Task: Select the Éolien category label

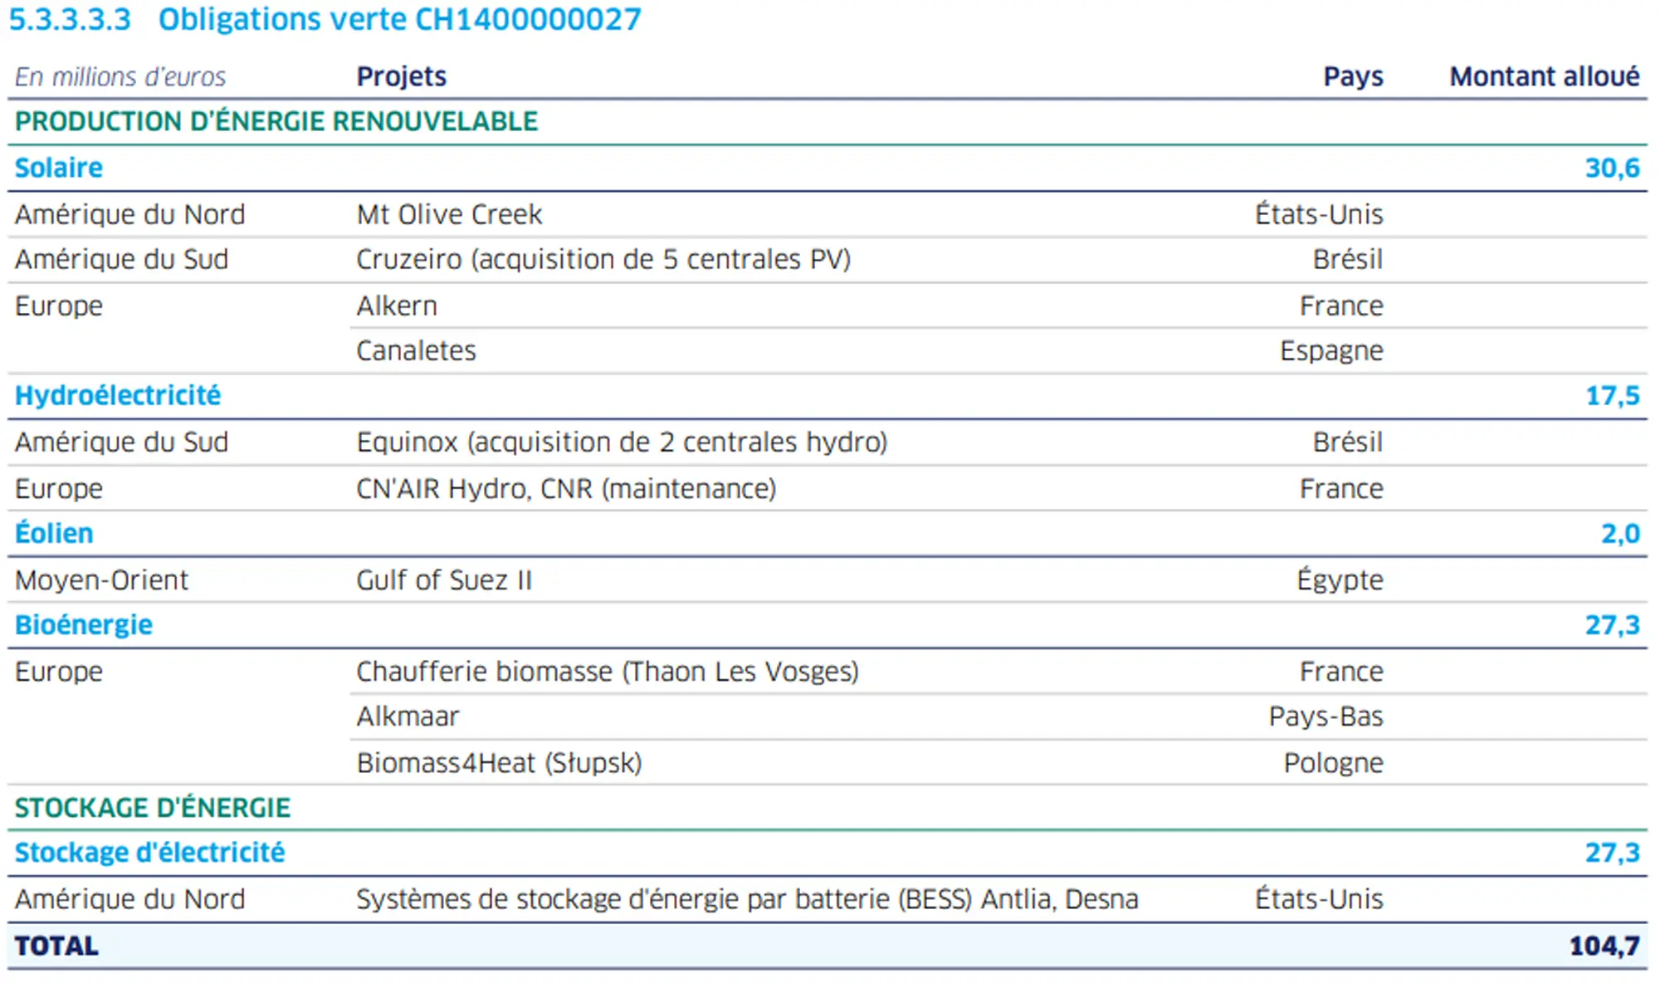Action: tap(54, 533)
